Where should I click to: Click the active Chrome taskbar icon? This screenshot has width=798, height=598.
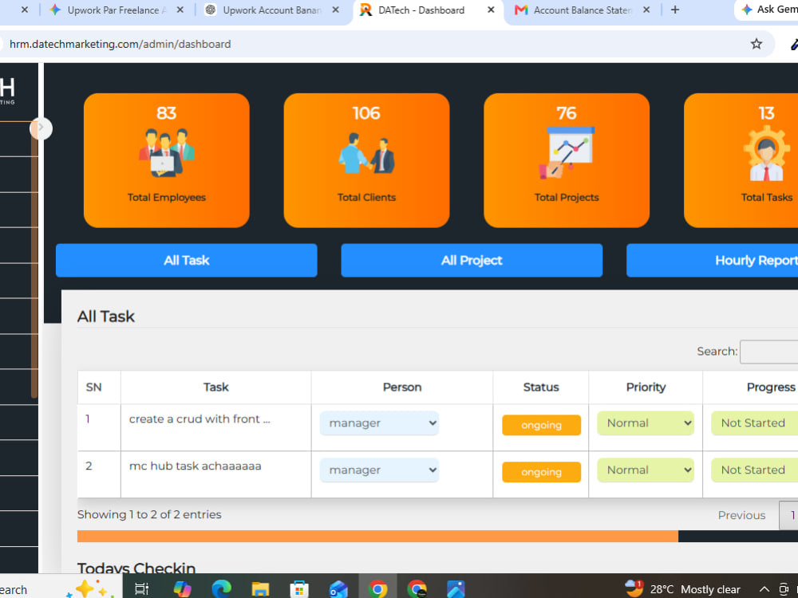coord(377,589)
